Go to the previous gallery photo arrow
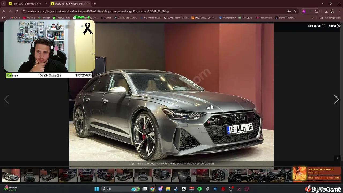This screenshot has width=343, height=193. coord(6,99)
